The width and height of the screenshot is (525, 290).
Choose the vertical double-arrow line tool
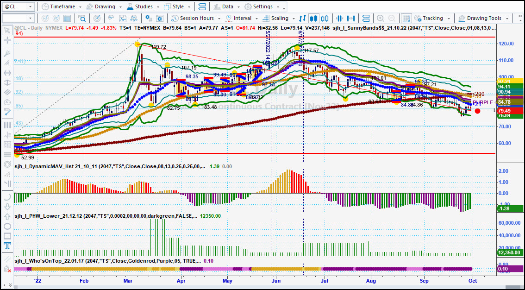(6, 83)
